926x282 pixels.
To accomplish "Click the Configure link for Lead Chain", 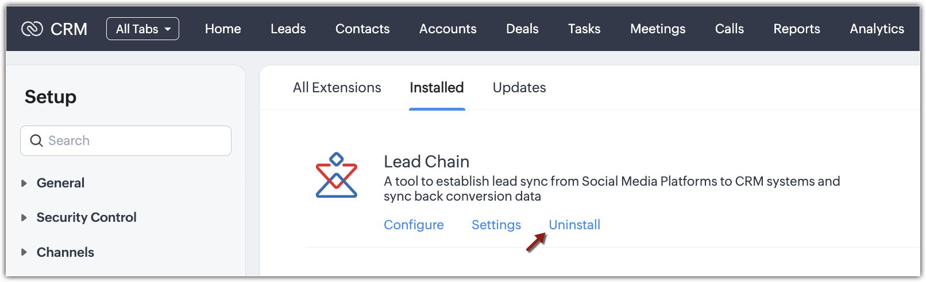I will click(x=414, y=225).
